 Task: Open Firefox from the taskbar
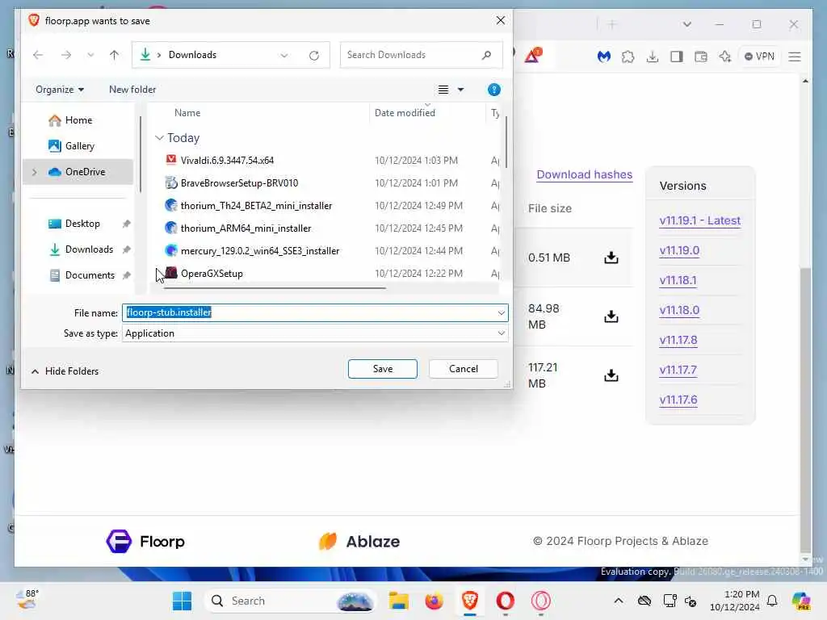coord(434,601)
